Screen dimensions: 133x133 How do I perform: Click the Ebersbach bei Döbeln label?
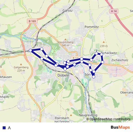[62, 120]
